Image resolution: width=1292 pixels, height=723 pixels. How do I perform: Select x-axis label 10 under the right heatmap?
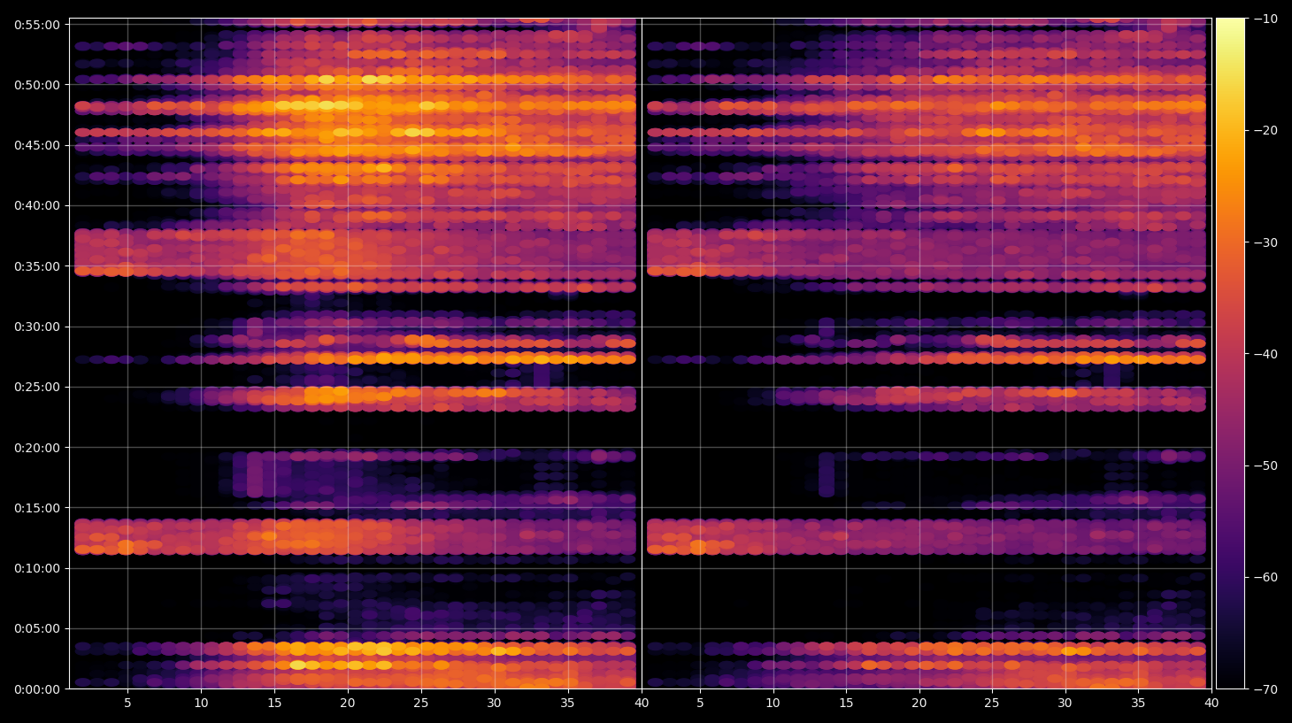[x=773, y=704]
